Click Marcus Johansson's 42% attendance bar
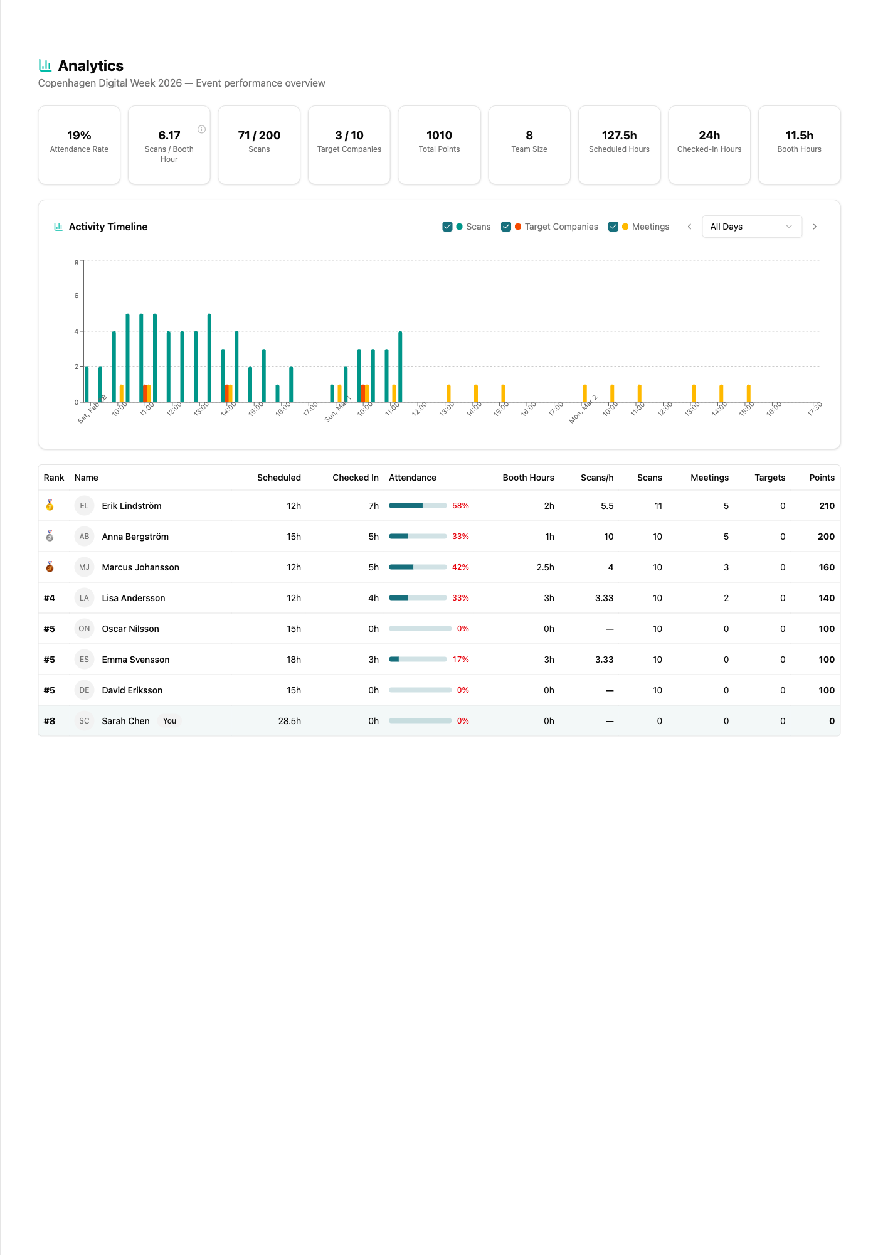The width and height of the screenshot is (878, 1255). [418, 567]
